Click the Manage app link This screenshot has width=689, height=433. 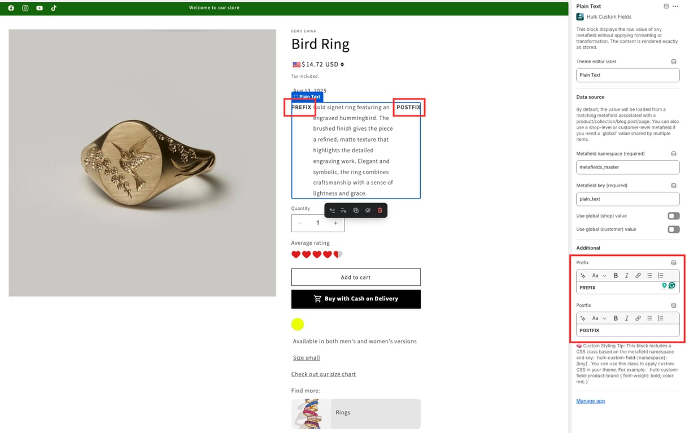tap(590, 401)
